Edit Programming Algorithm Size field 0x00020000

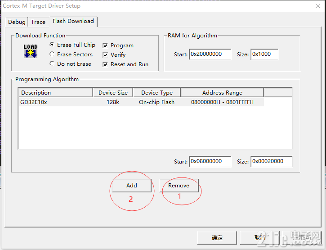[x=272, y=161]
